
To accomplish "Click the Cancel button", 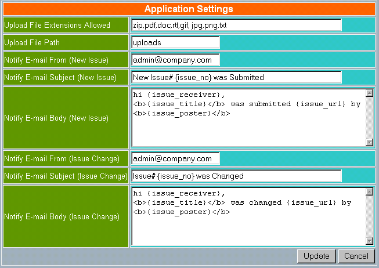I will click(356, 256).
